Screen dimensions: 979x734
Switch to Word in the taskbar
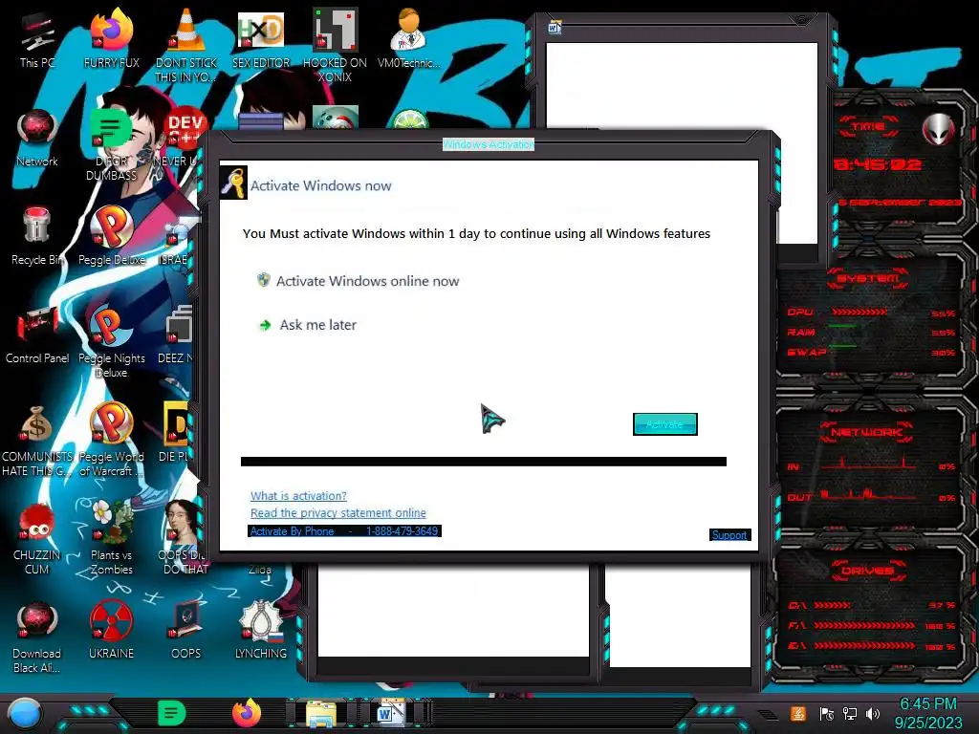coord(389,713)
